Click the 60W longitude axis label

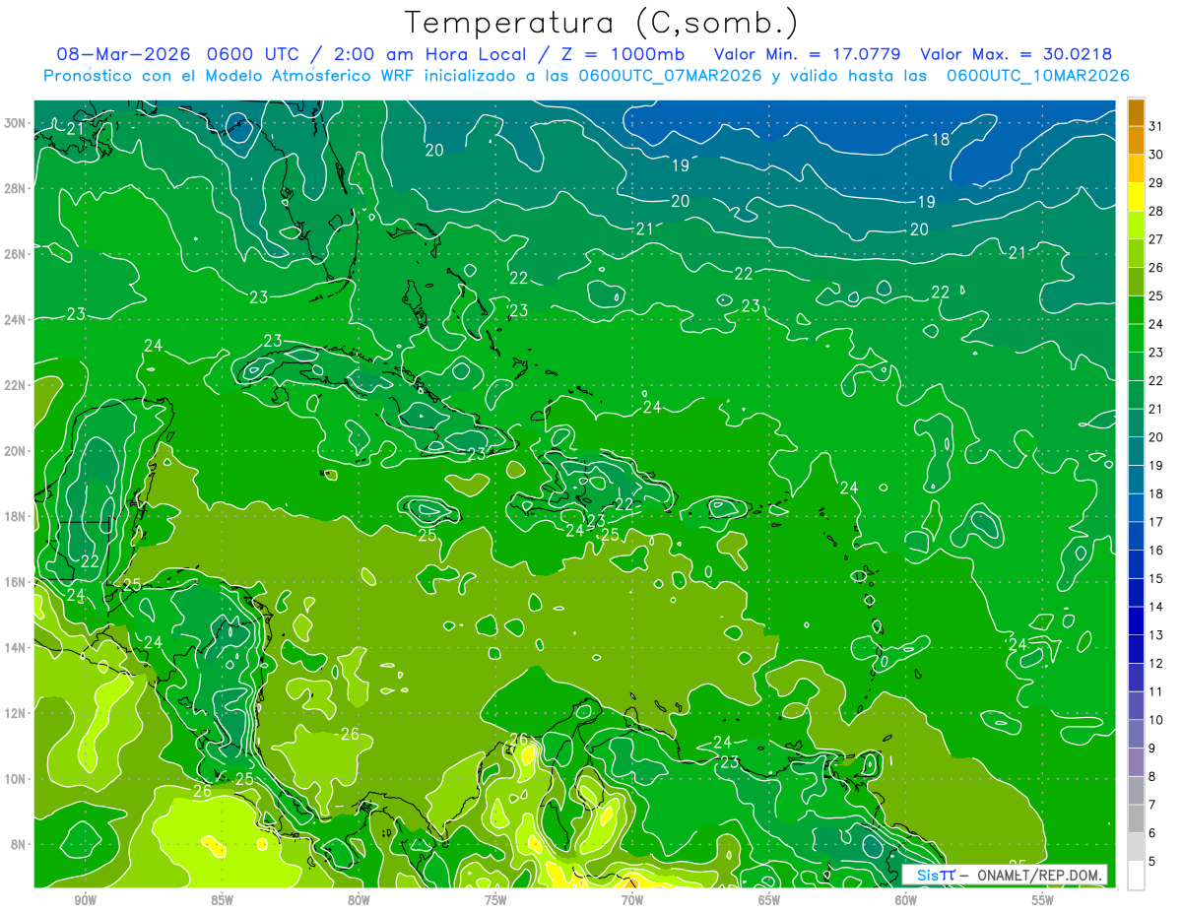point(906,900)
